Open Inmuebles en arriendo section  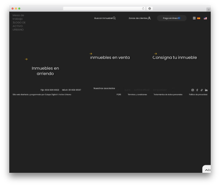pos(45,71)
